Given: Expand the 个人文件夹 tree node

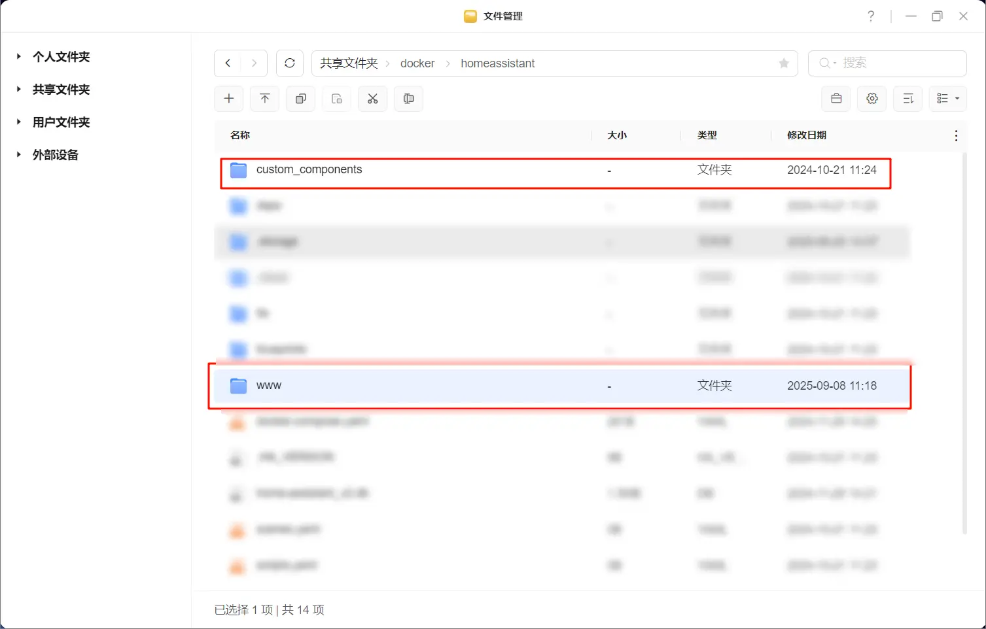Looking at the screenshot, I should click(x=19, y=57).
